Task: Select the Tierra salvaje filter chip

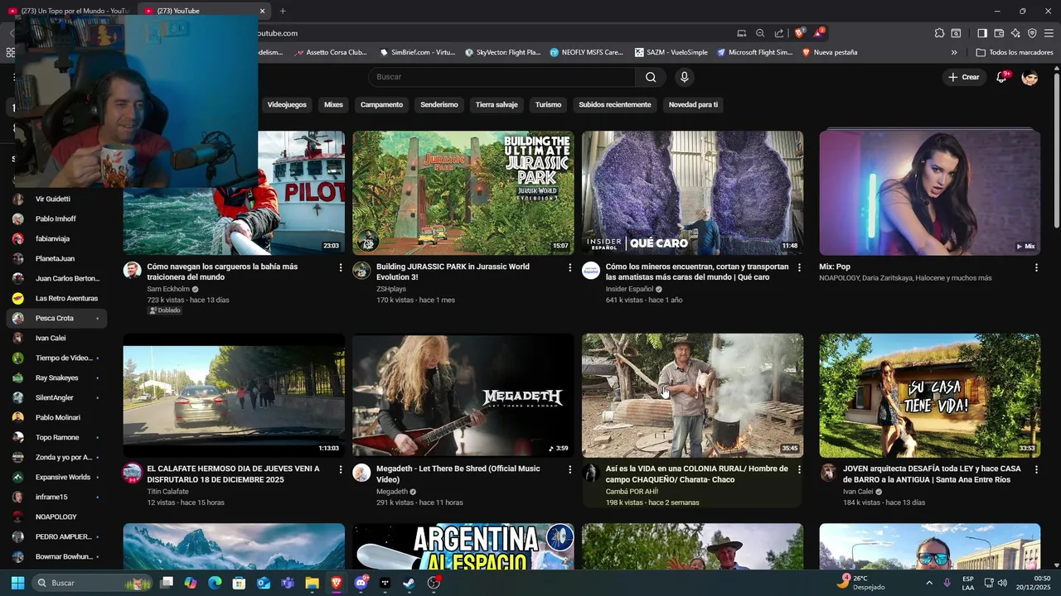Action: point(497,105)
